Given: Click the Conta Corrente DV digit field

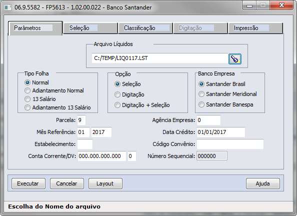Looking at the screenshot, I should [132, 156].
